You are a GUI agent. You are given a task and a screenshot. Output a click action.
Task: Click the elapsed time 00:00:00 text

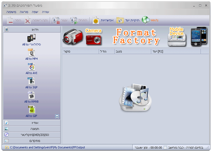click(156, 148)
